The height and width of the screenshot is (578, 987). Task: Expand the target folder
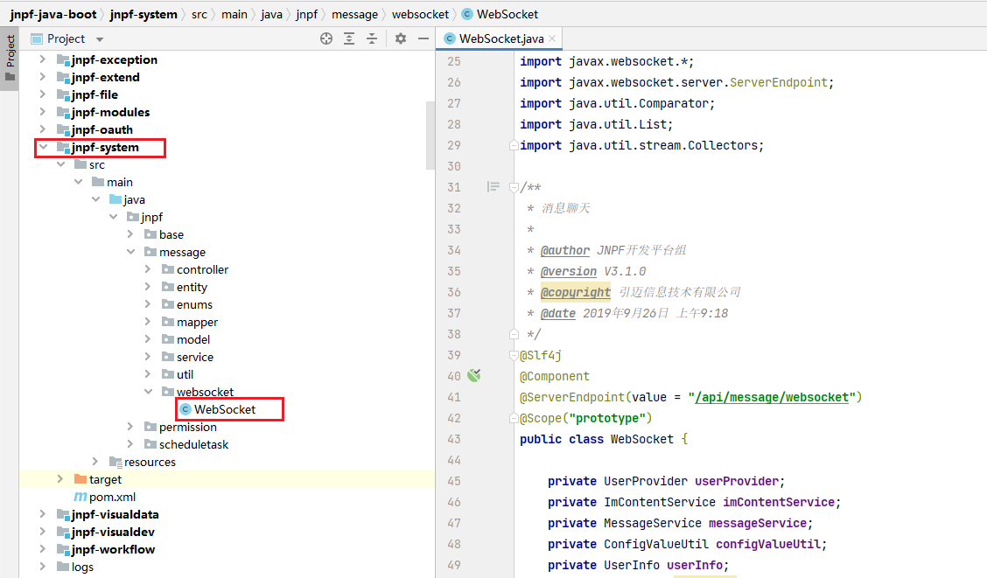point(59,478)
